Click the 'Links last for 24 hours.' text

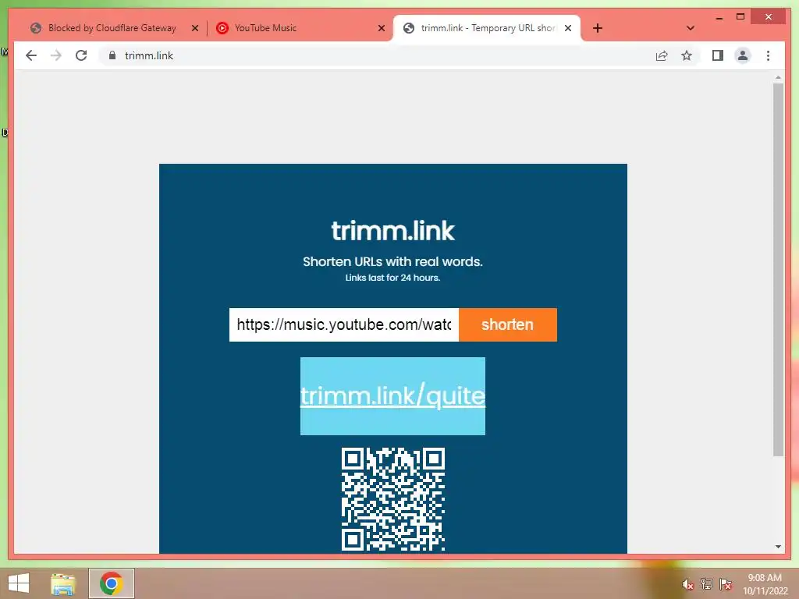coord(392,278)
